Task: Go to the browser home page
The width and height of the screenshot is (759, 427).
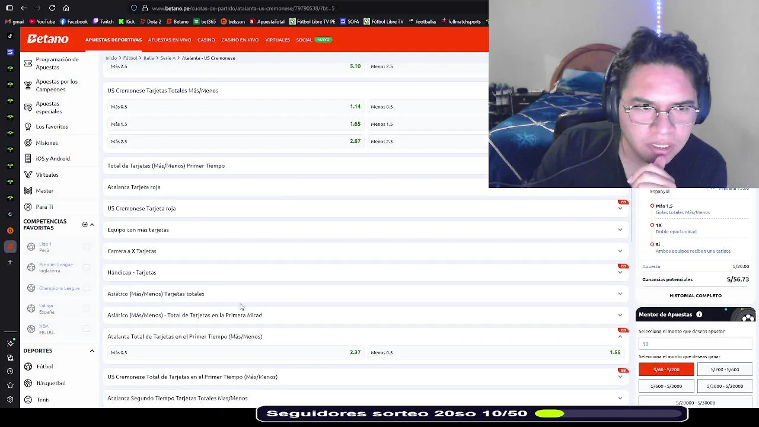Action: 66,8
